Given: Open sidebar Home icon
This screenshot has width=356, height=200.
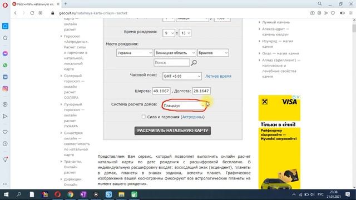Looking at the screenshot, I should point(5,26).
